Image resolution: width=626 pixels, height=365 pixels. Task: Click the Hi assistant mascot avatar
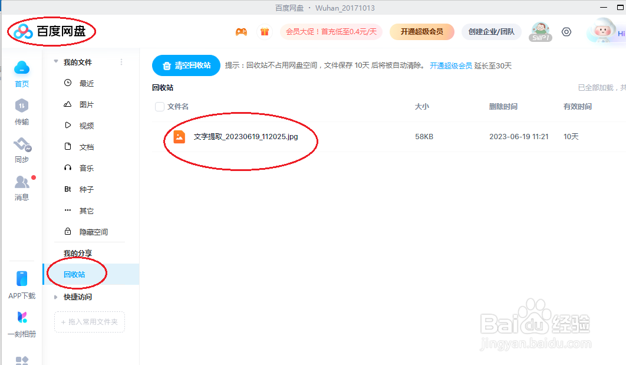click(x=602, y=31)
